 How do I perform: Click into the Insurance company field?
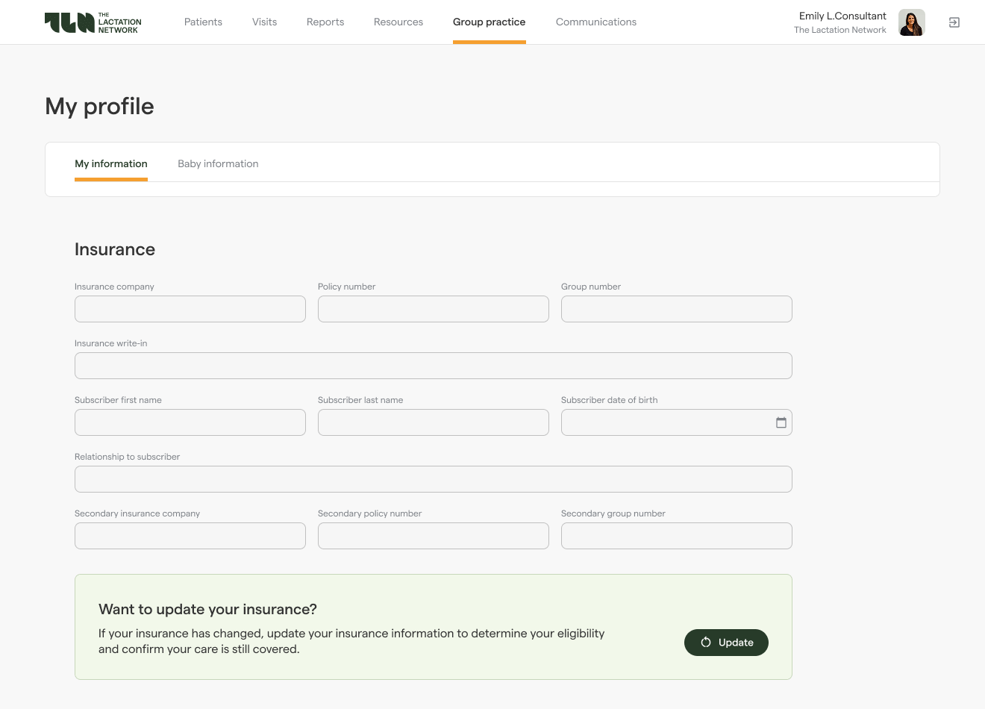click(x=190, y=309)
